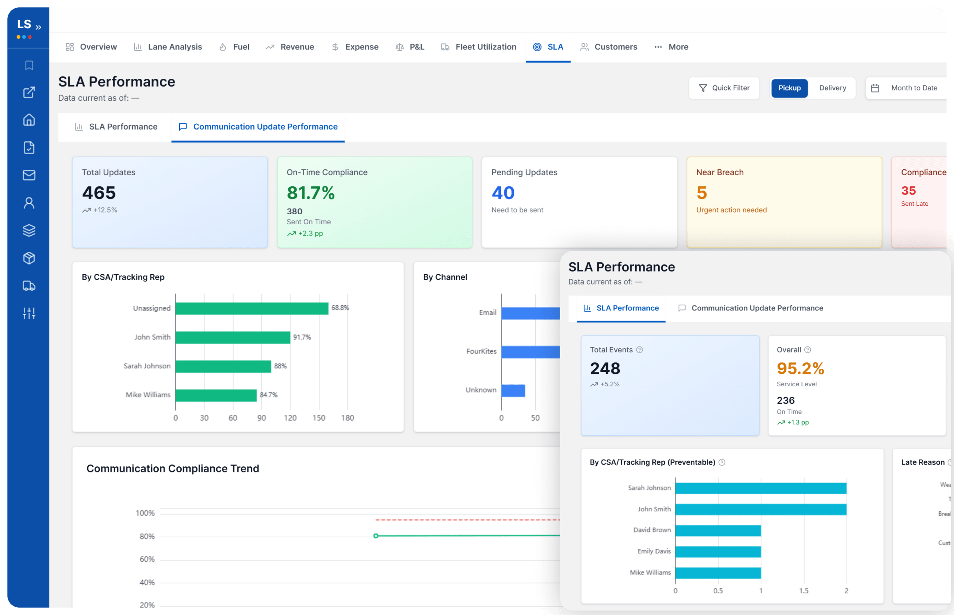This screenshot has width=954, height=615.
Task: Open the Fuel tab
Action: coord(234,47)
